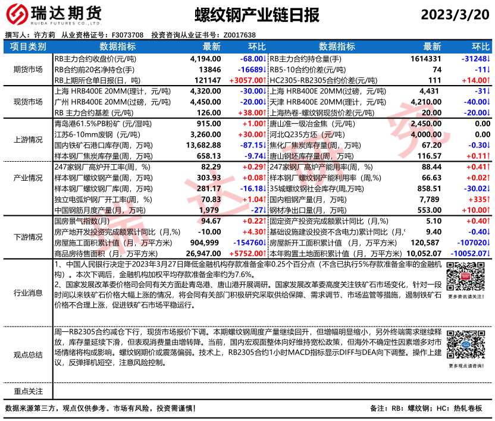Click the 行业消息 row label
Image resolution: width=495 pixels, height=421 pixels.
coord(28,292)
